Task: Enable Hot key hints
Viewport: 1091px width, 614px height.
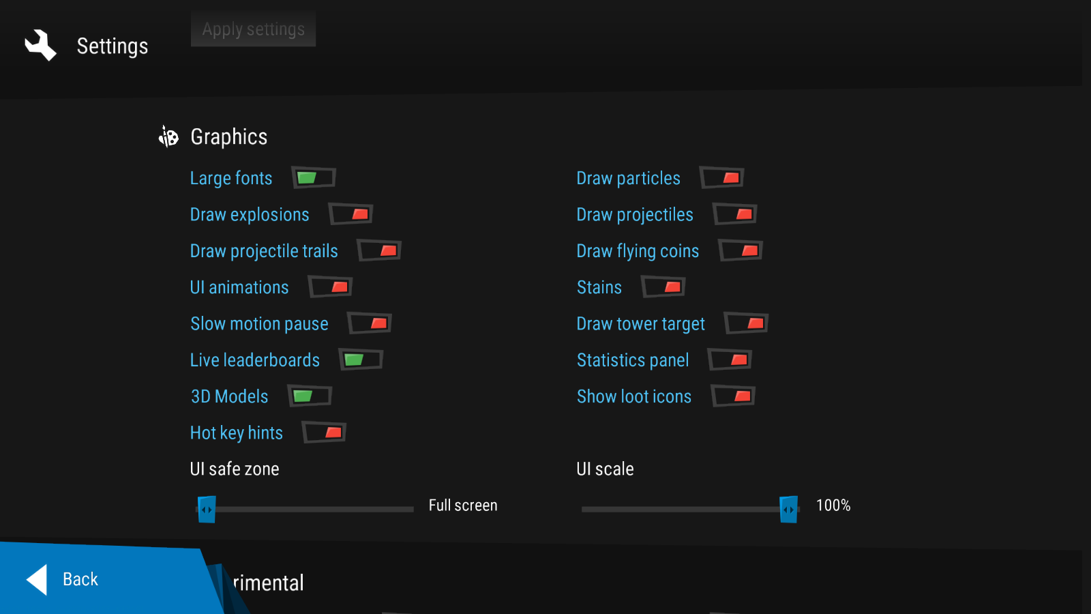Action: (x=325, y=433)
